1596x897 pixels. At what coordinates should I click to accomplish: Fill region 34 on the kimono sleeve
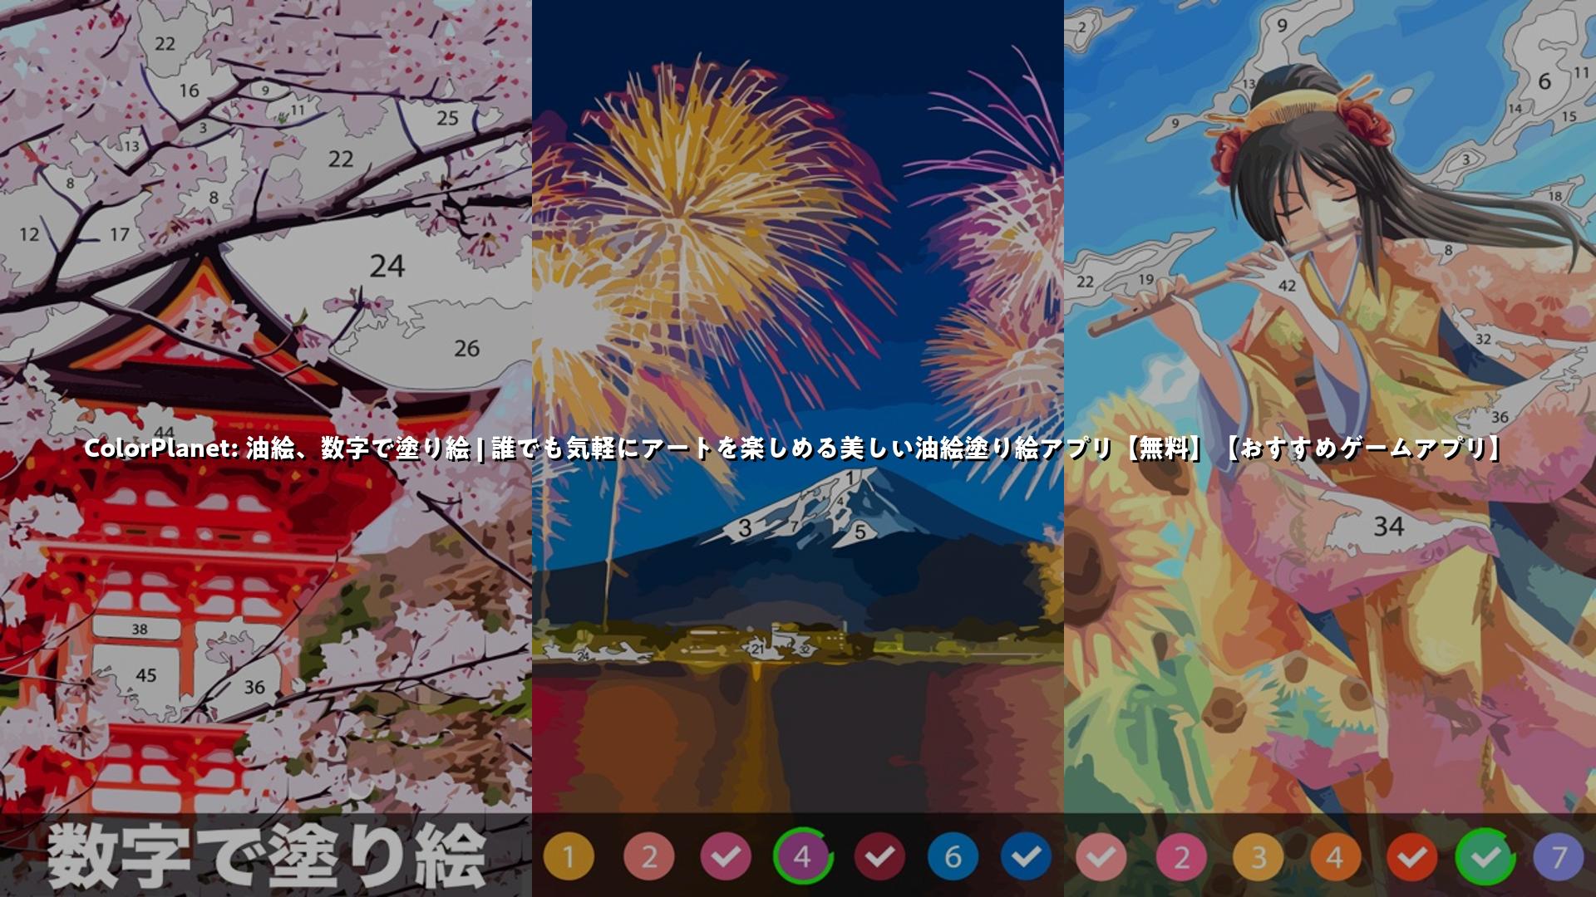coord(1389,527)
